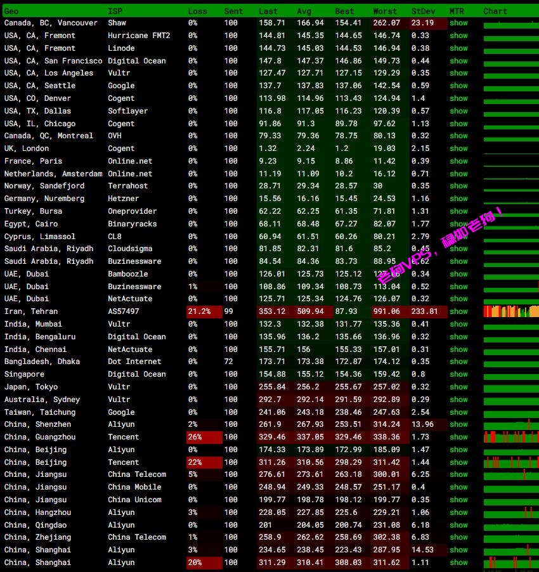Select the 'Bamboozle' ISP cell
539x572 pixels.
127,274
